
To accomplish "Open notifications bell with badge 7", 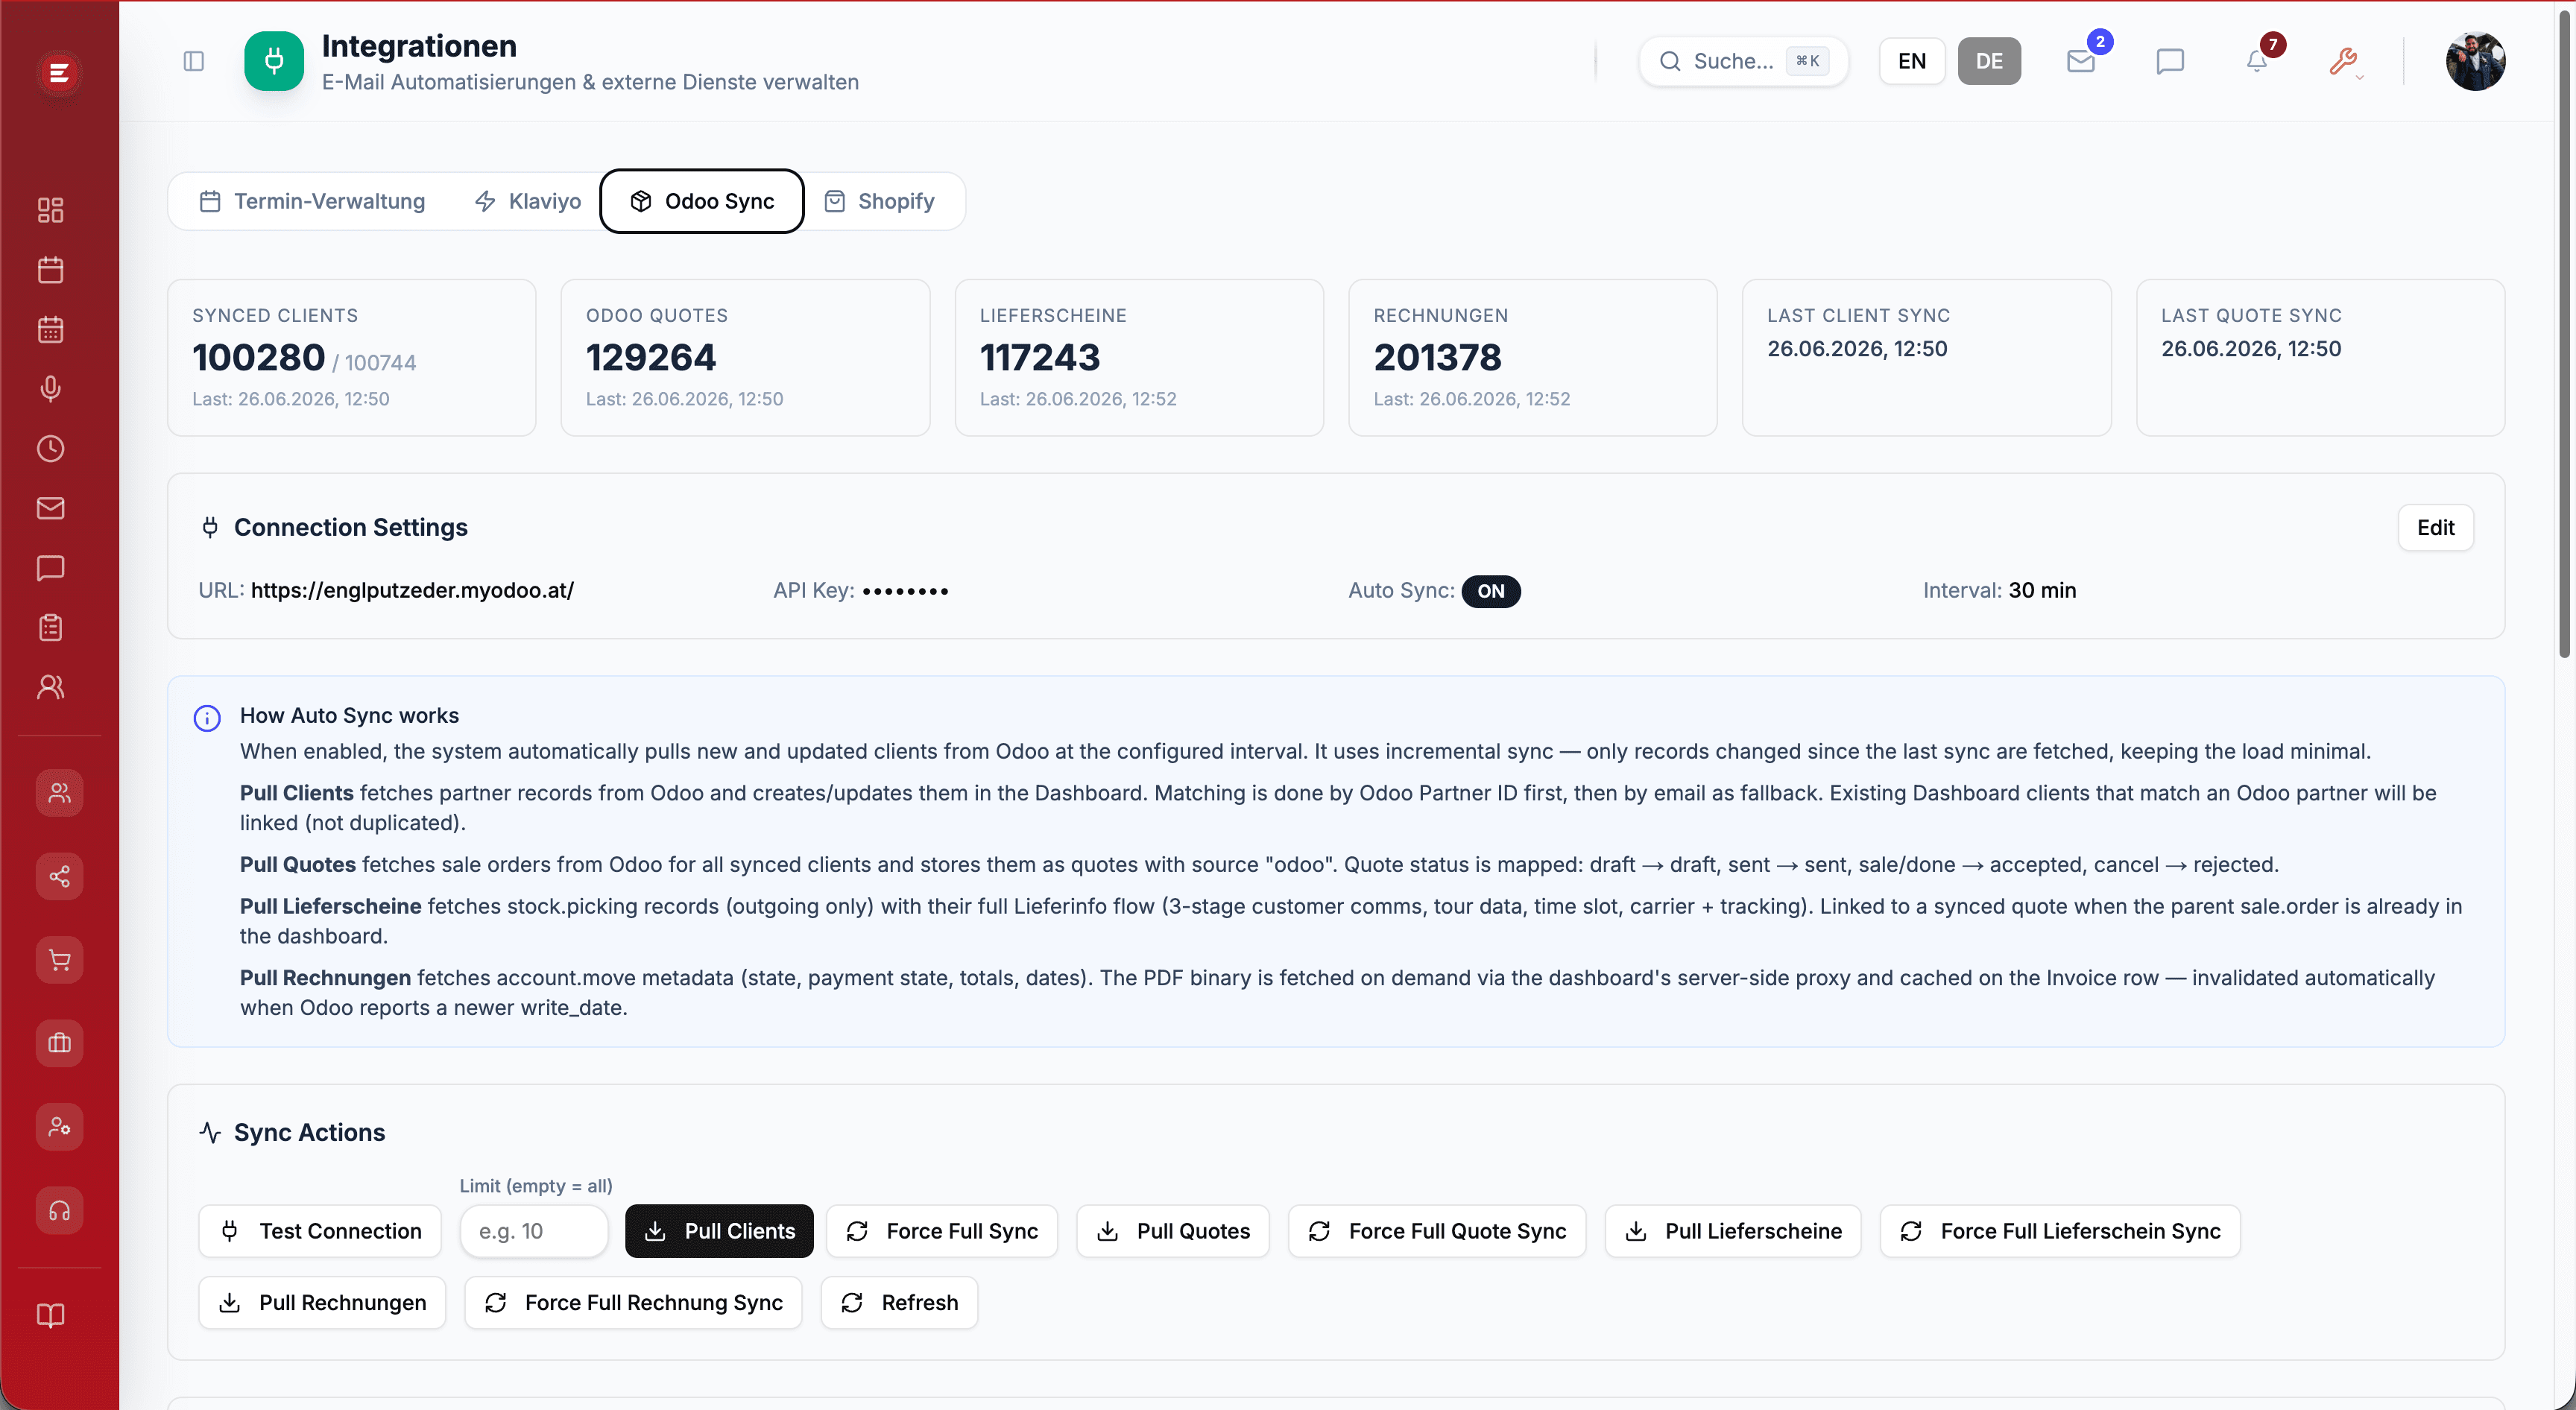I will pyautogui.click(x=2257, y=61).
